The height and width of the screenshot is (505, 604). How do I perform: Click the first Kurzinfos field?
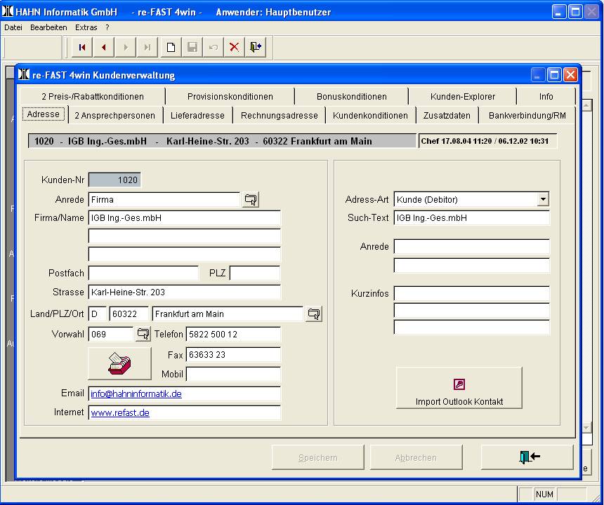pos(472,293)
